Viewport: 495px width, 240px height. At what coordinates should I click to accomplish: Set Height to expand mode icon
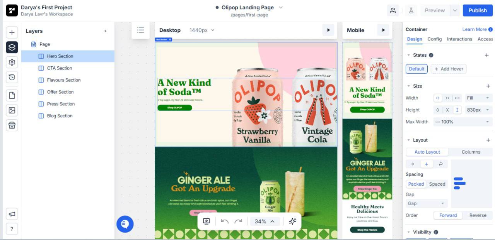click(x=438, y=110)
